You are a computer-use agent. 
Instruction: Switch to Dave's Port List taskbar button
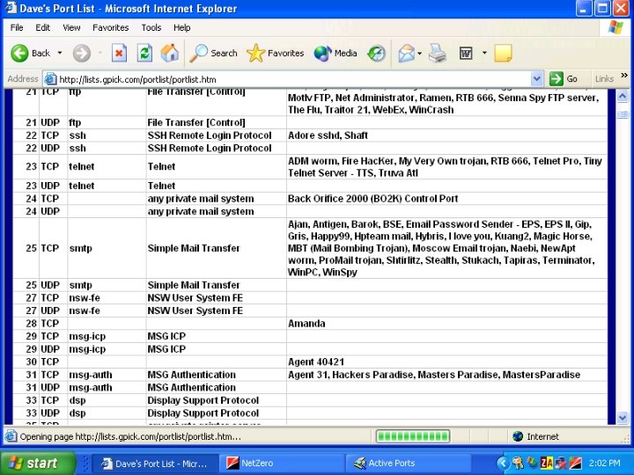(155, 464)
